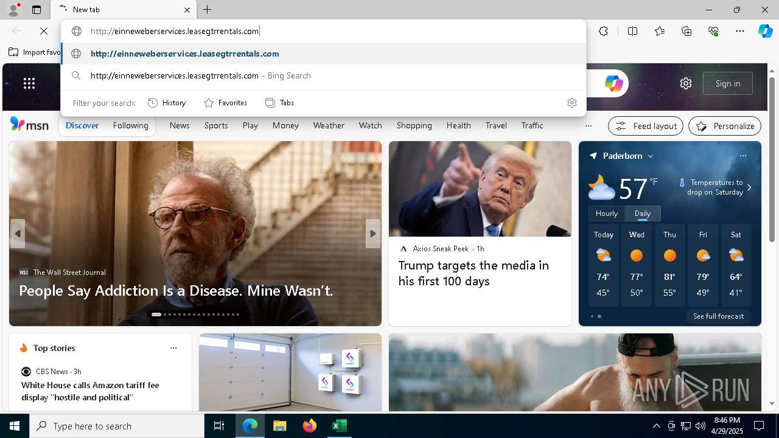Image resolution: width=779 pixels, height=438 pixels.
Task: Open Import favorites bookmark
Action: click(35, 52)
